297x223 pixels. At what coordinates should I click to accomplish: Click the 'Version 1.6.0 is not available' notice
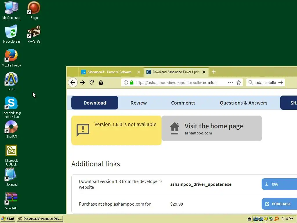[116, 130]
